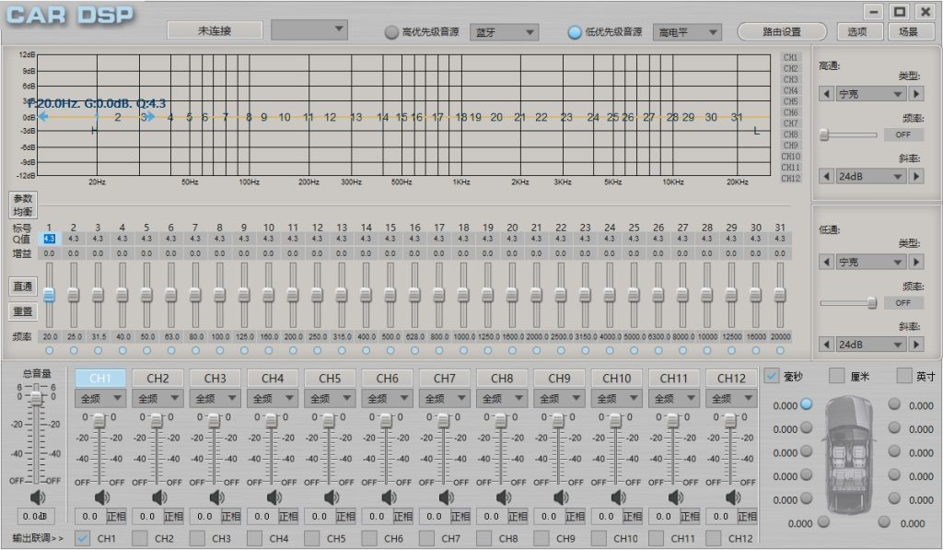Screen dimensions: 943x550
Task: Click the high-pass OFF frequency field
Action: tap(902, 135)
